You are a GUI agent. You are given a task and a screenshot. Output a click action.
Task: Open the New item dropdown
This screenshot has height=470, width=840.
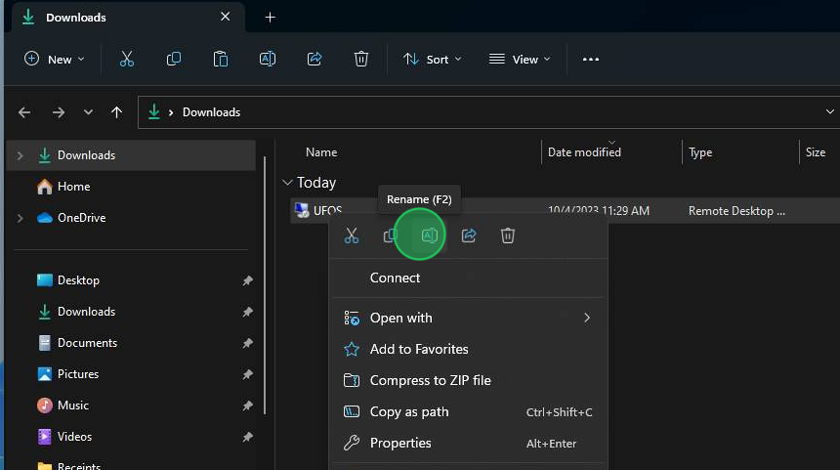point(54,59)
